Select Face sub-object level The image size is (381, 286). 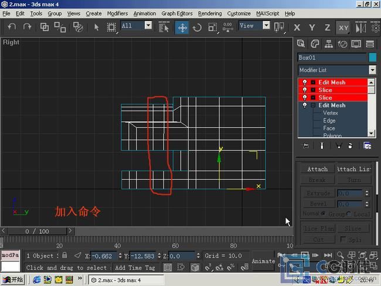pyautogui.click(x=329, y=128)
